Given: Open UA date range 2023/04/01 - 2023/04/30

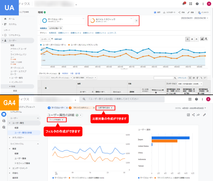Looking at the screenshot, I should [x=195, y=18].
